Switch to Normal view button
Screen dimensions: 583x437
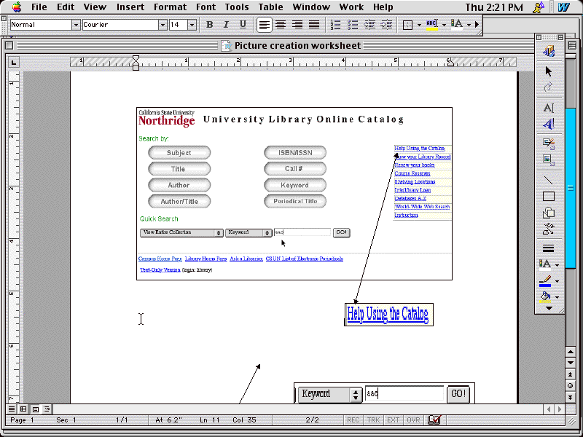click(12, 409)
